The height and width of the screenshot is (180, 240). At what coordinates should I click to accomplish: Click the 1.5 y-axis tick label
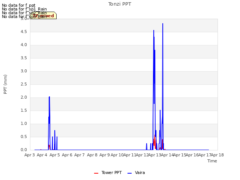click(x=24, y=111)
